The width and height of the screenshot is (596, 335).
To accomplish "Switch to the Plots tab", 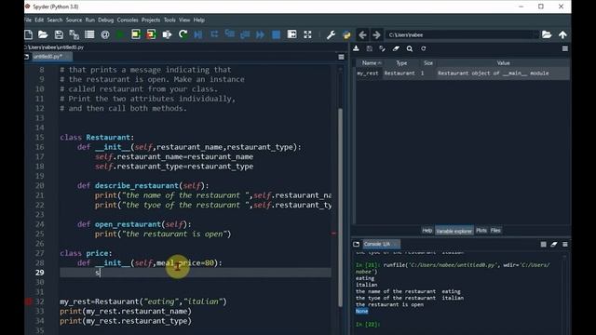I will click(481, 231).
